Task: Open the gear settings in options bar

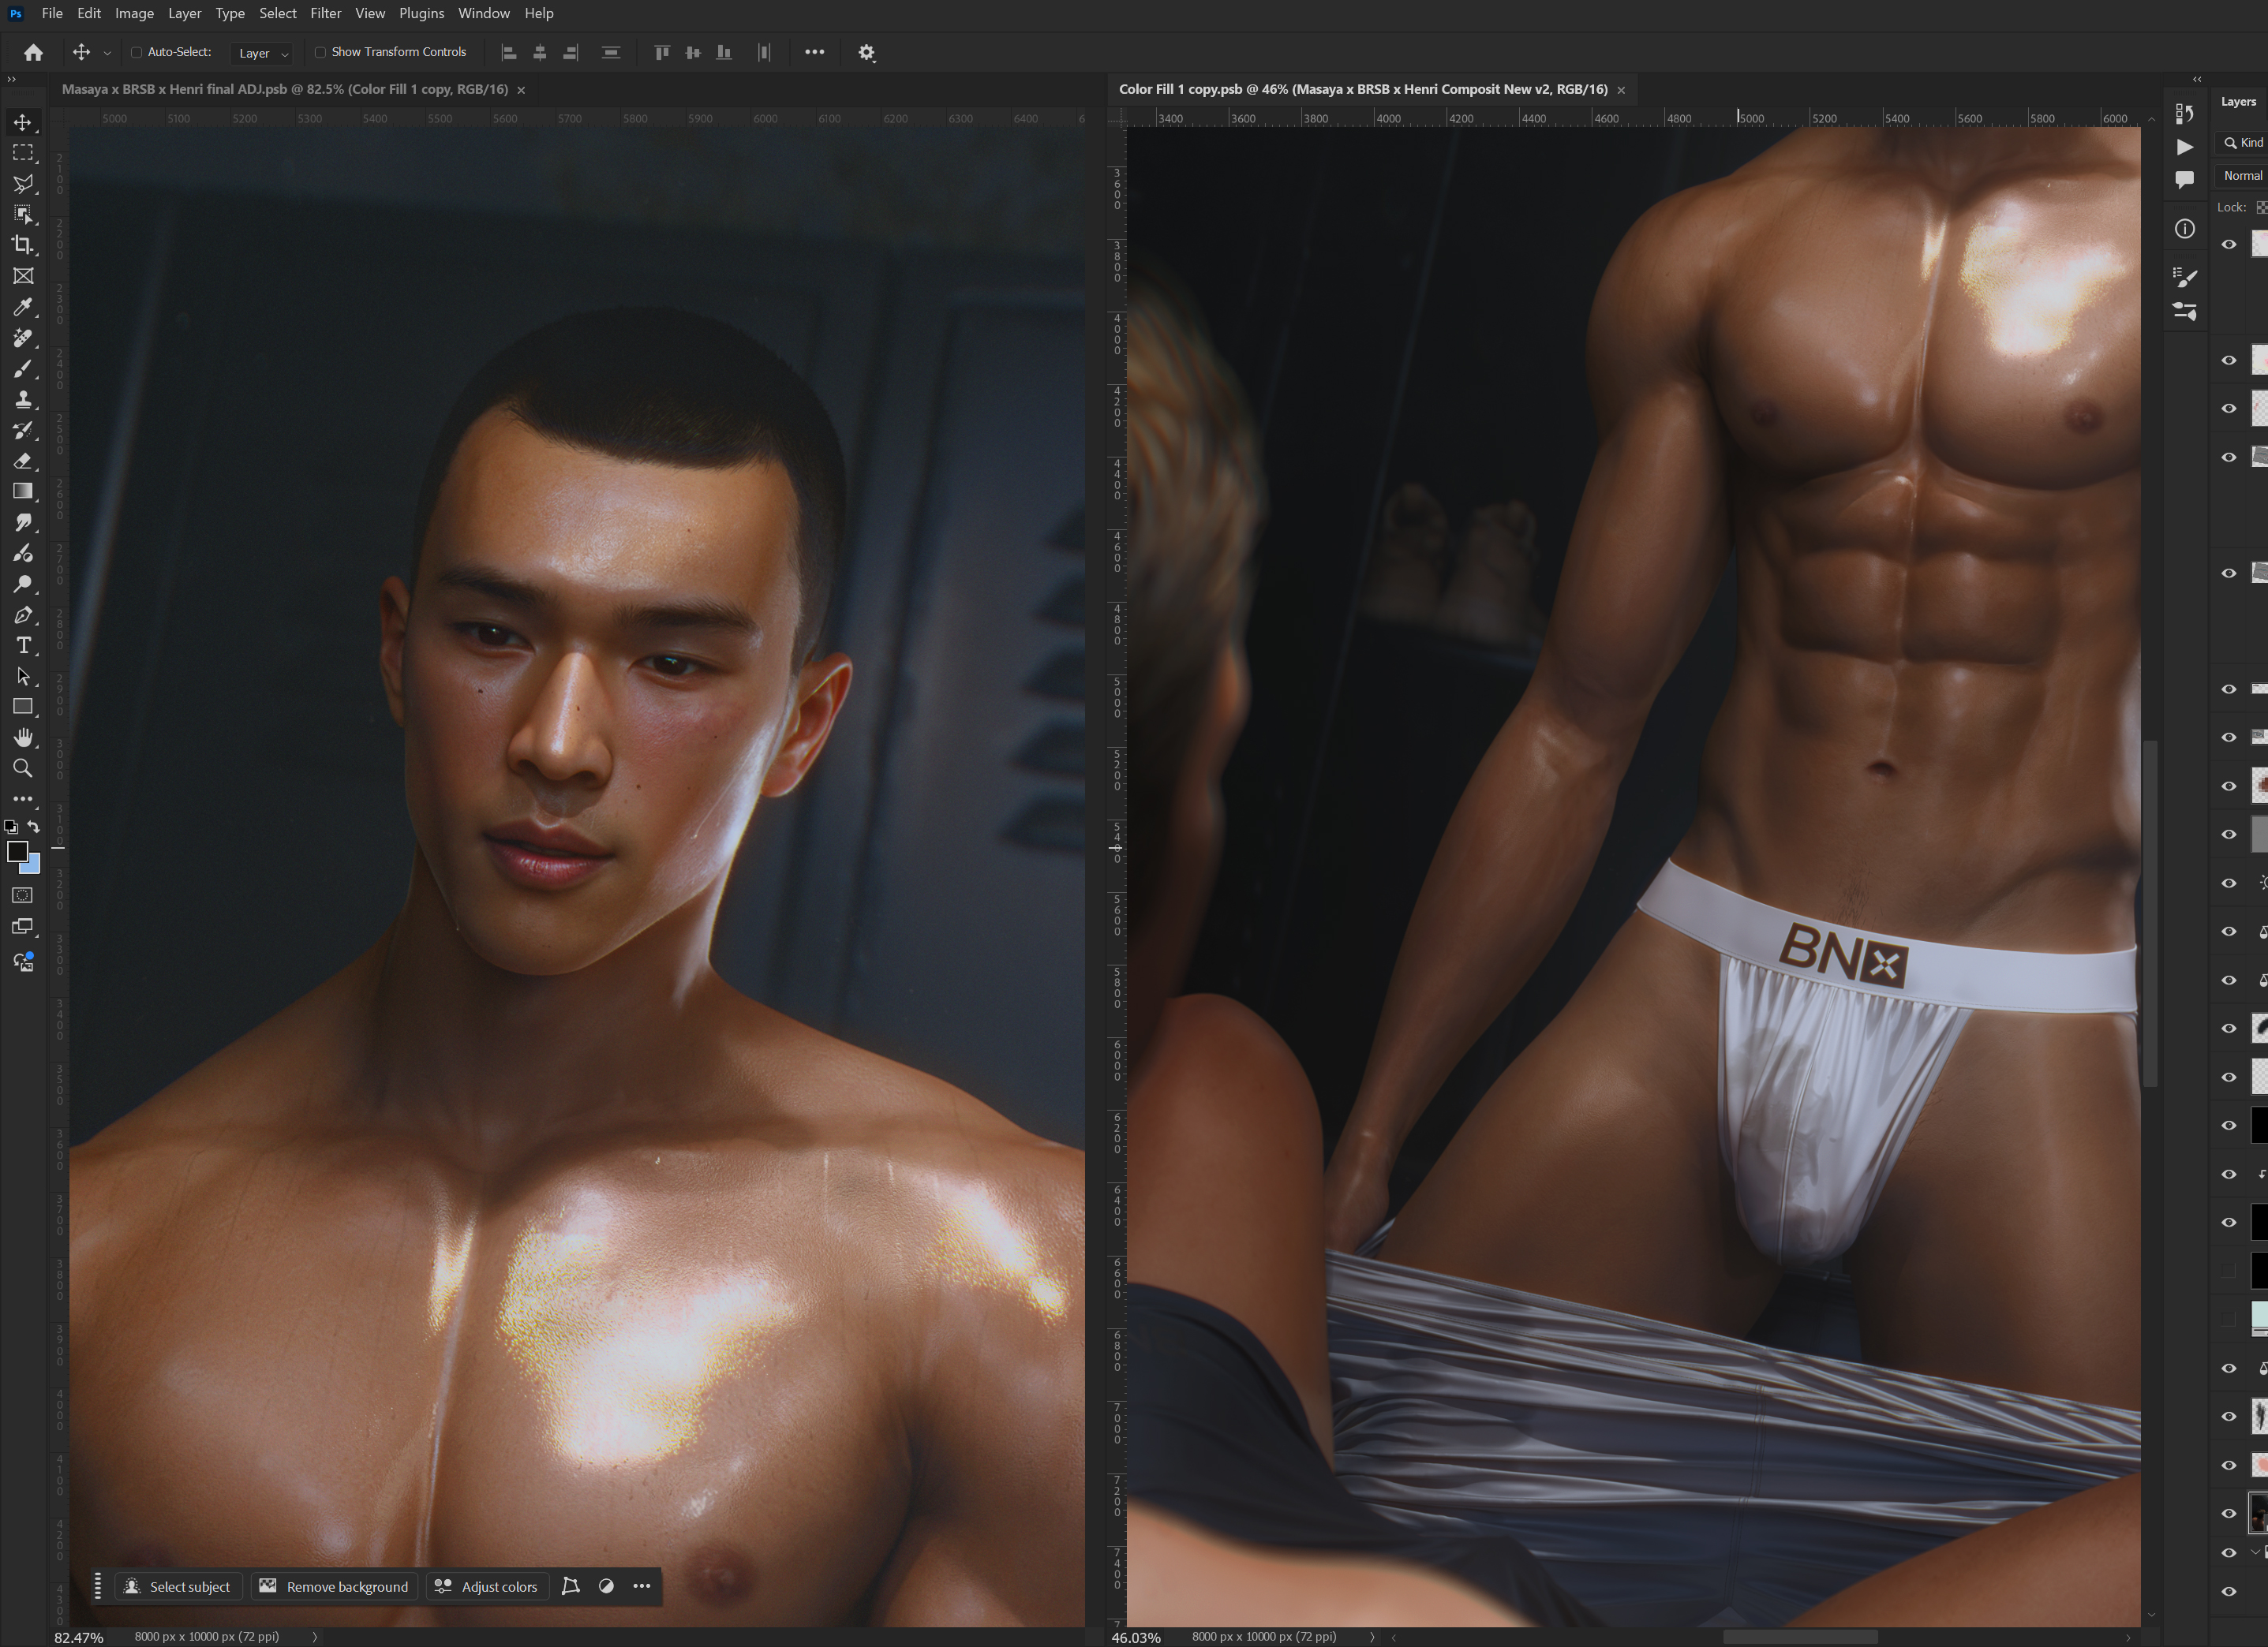Action: coord(866,53)
